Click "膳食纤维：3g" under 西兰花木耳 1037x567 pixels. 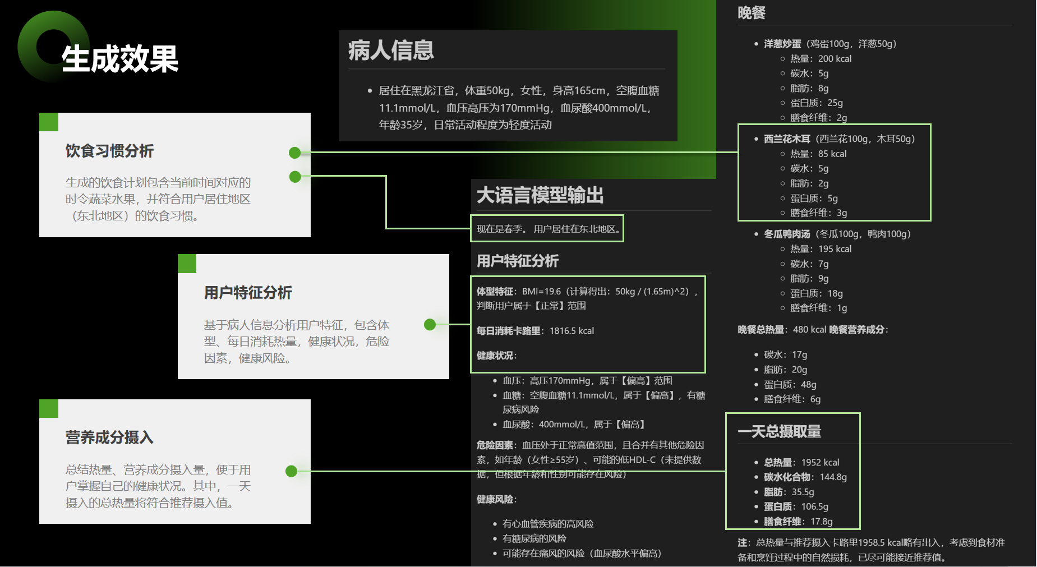pyautogui.click(x=819, y=213)
